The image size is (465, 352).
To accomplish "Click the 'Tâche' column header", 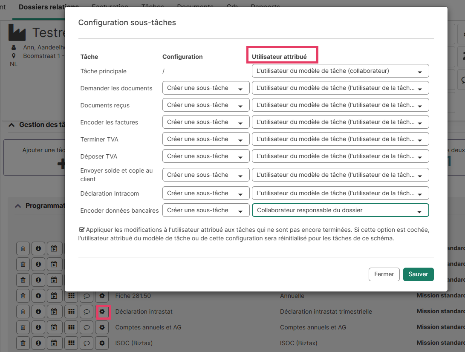I will pos(89,57).
